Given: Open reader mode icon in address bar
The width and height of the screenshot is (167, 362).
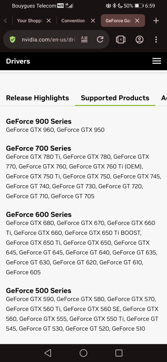Looking at the screenshot, I should (84, 39).
